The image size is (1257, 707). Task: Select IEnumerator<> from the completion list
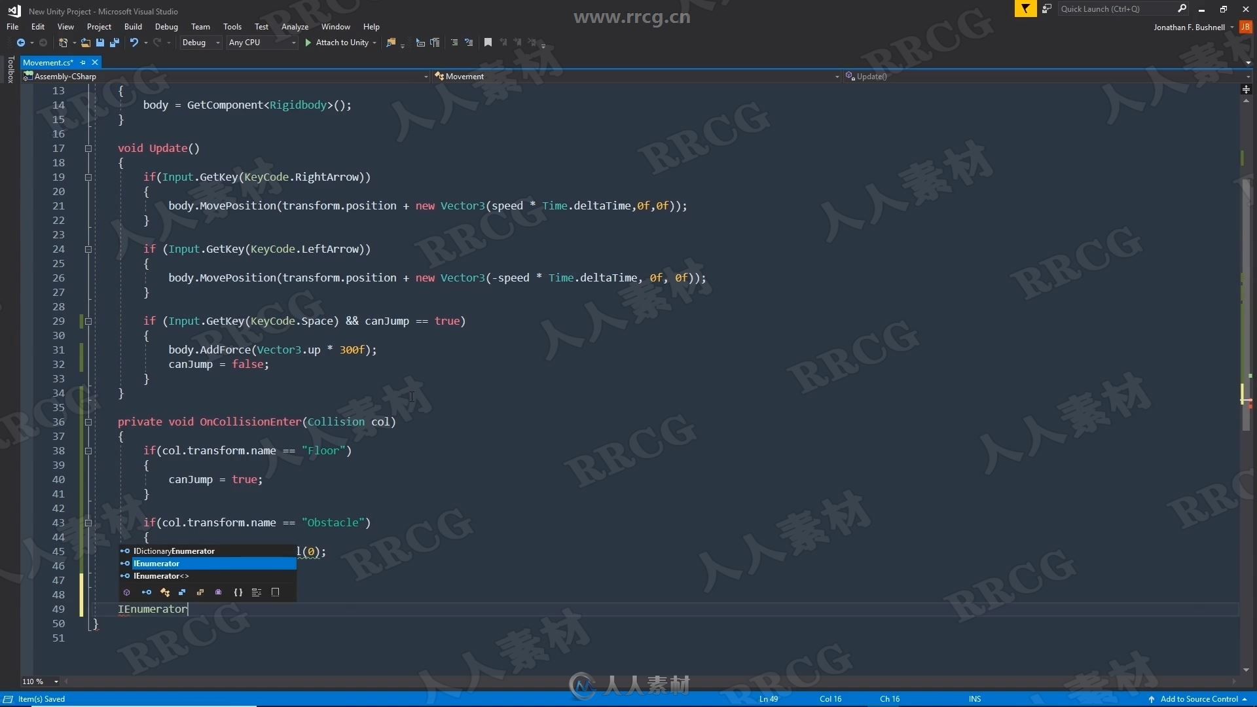[x=208, y=576]
